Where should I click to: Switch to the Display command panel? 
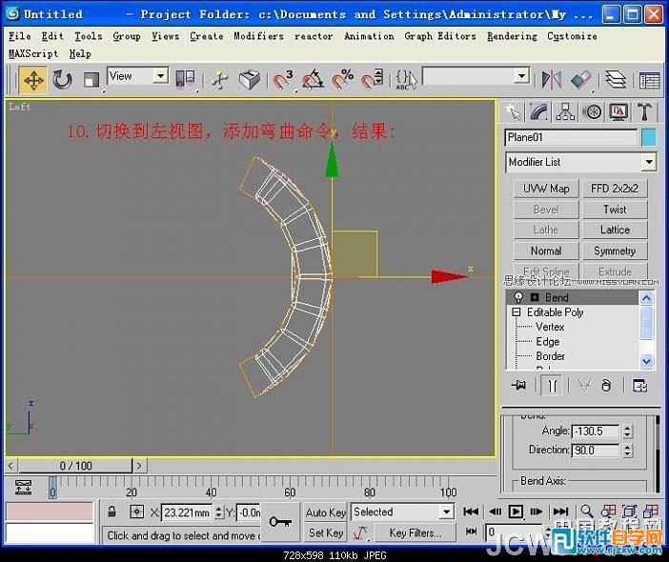click(x=618, y=112)
